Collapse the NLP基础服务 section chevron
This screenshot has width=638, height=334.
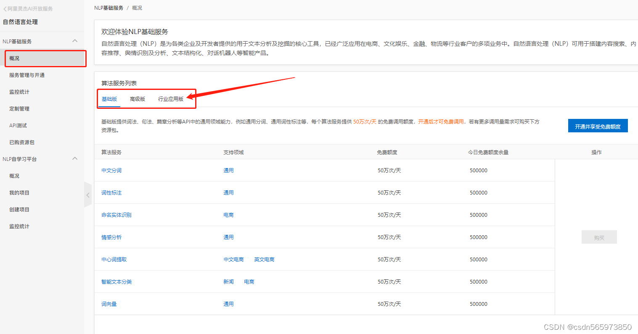coord(75,41)
